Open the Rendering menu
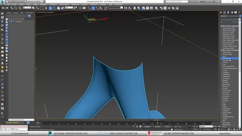 click(75, 5)
